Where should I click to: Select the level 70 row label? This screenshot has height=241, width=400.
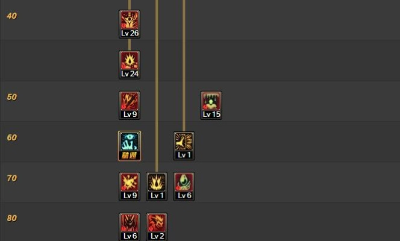(x=11, y=178)
